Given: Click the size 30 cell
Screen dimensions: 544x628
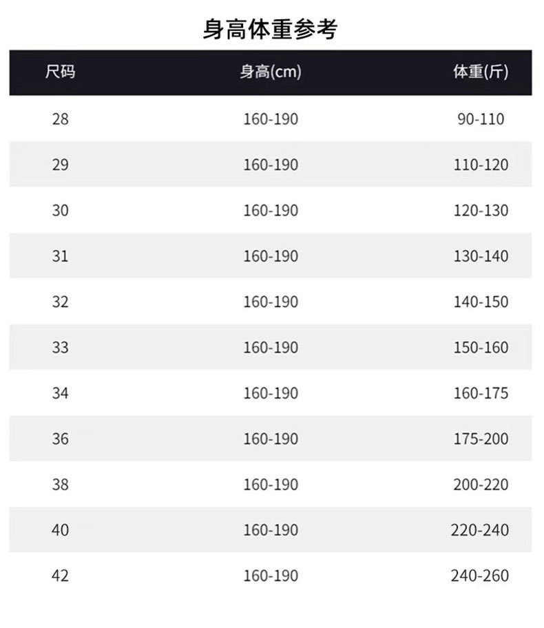Looking at the screenshot, I should coord(60,210).
